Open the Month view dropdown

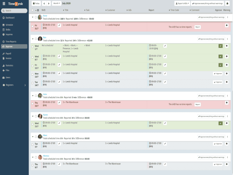(x=57, y=3)
